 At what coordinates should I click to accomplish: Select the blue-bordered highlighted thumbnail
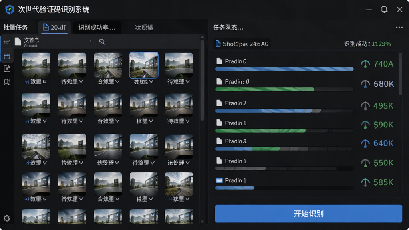coord(144,65)
